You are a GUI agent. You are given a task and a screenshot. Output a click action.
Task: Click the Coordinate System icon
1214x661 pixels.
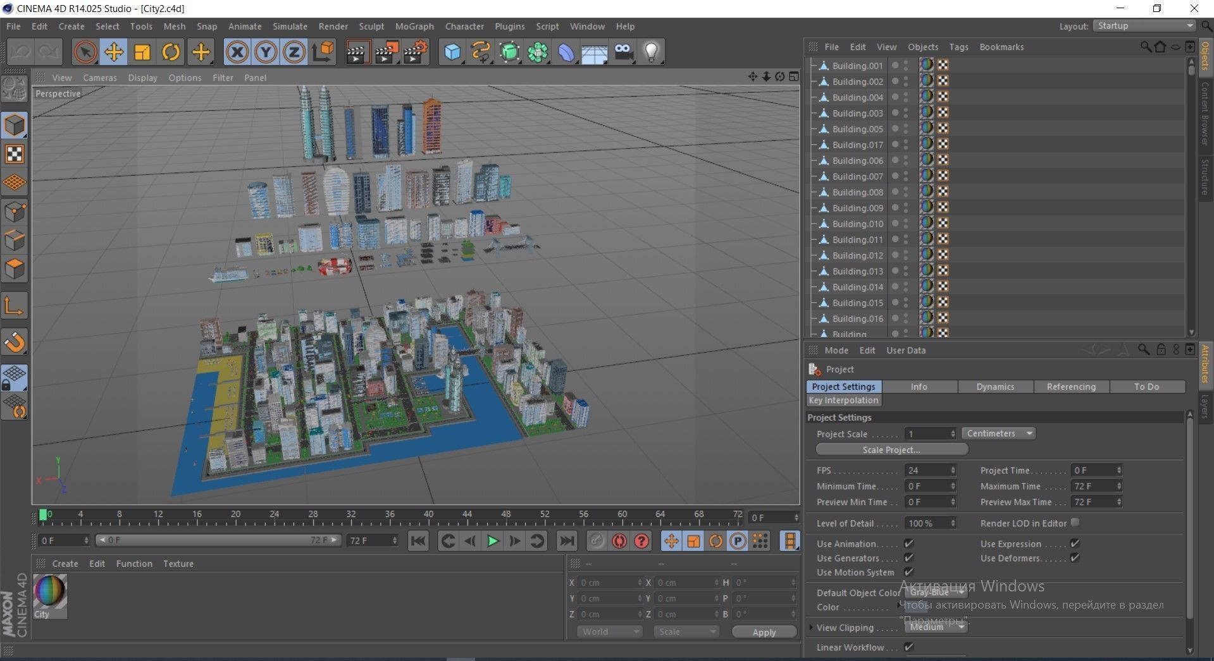(323, 52)
